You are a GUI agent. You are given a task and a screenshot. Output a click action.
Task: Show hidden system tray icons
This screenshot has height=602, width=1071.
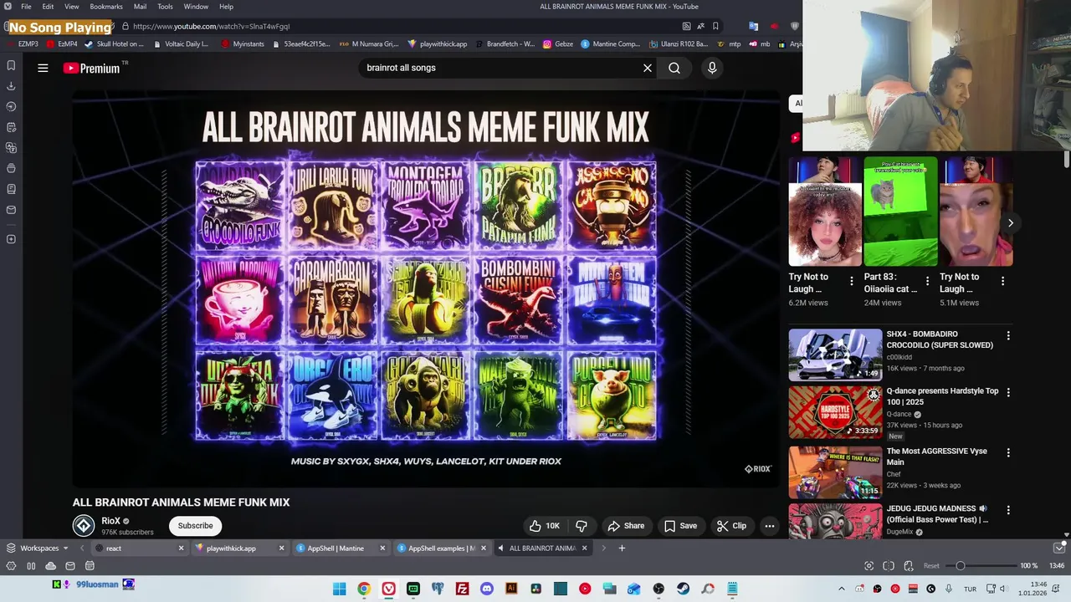(x=842, y=589)
